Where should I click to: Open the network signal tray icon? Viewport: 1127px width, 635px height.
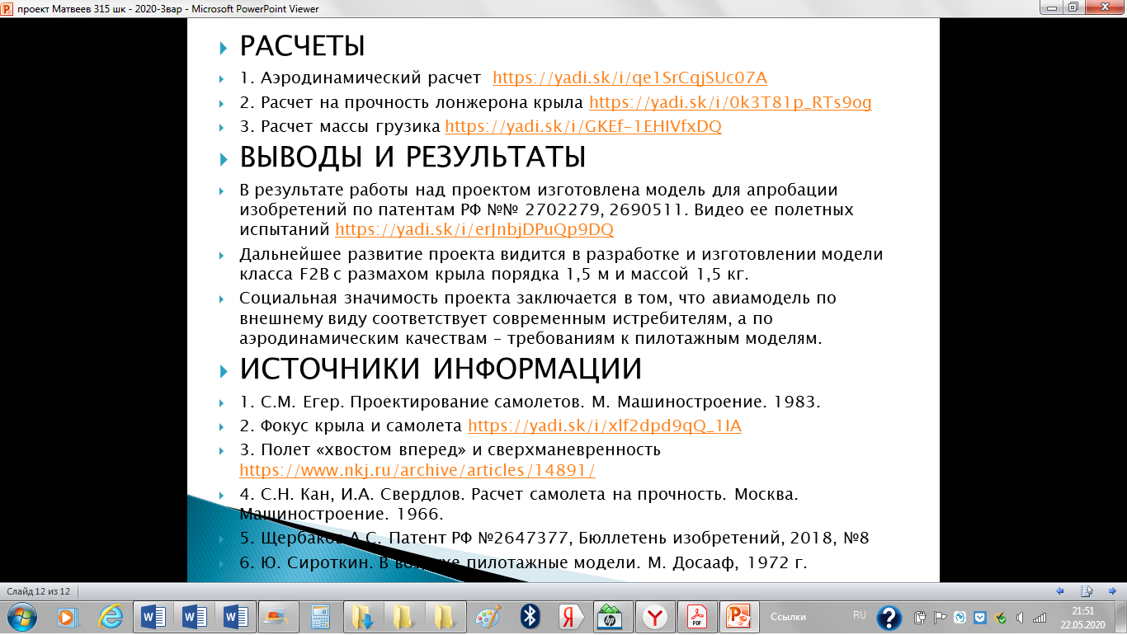1040,618
